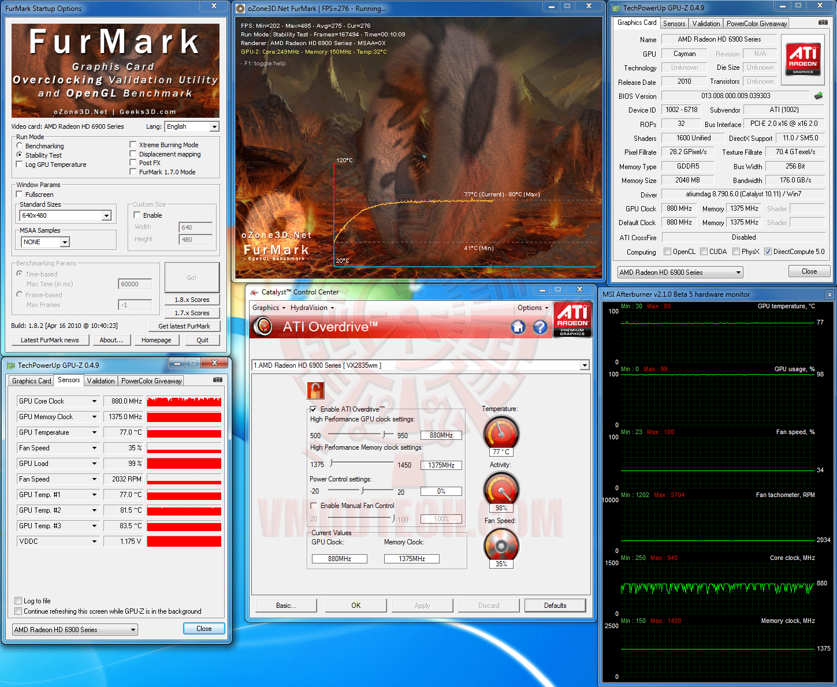Click GPU-Z Sensors window title bar icon
837x687 pixels.
[10, 365]
